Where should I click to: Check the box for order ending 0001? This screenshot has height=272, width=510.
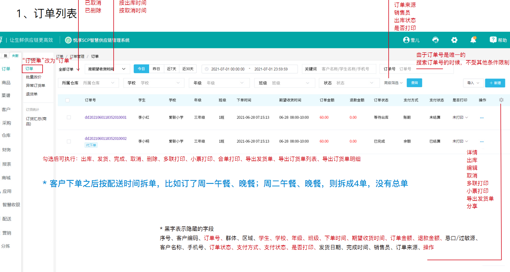(69, 117)
